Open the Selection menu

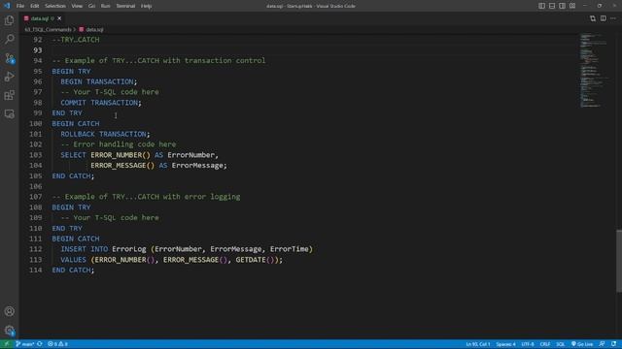[55, 6]
